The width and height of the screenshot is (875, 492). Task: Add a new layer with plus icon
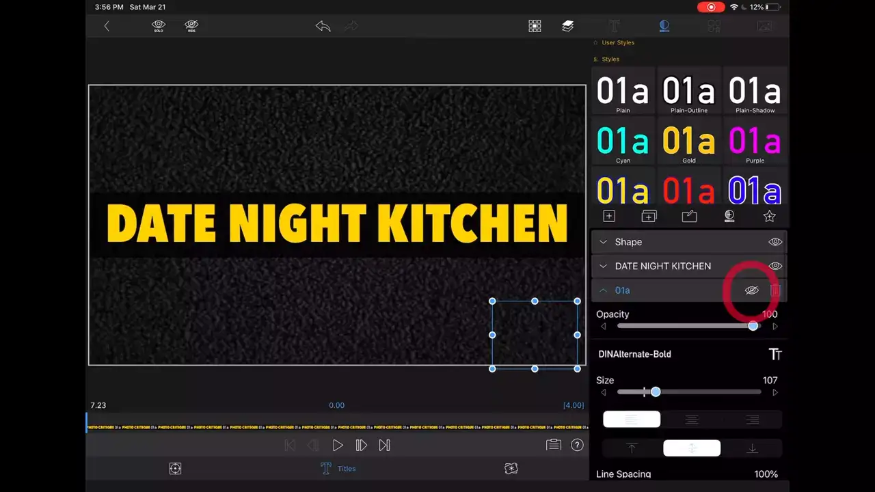(x=609, y=216)
